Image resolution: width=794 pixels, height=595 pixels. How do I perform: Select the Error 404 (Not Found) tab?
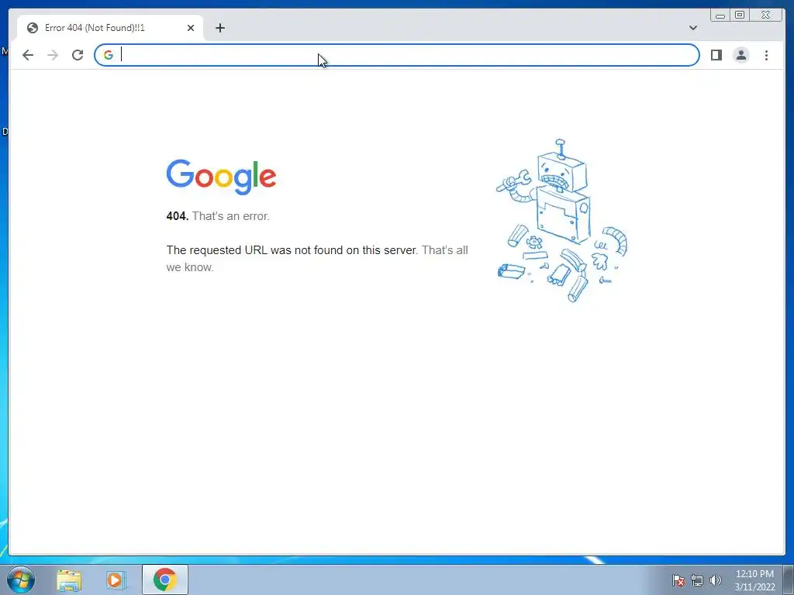coord(110,28)
